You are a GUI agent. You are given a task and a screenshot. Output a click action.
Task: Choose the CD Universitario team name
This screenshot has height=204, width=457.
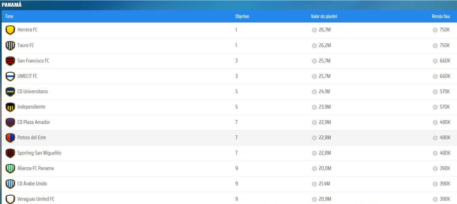(33, 91)
